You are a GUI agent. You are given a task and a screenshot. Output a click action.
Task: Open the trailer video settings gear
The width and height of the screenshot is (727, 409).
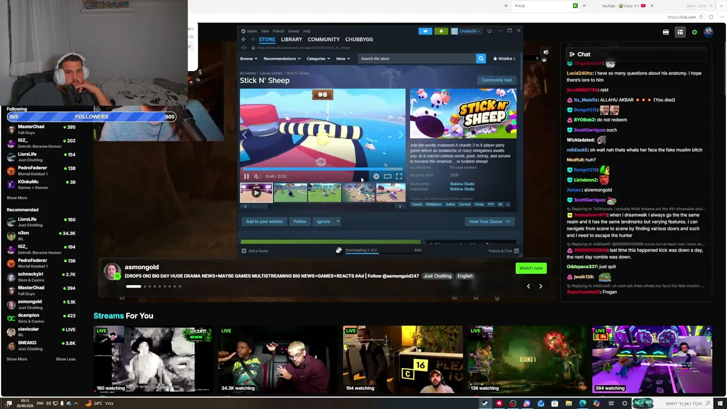point(376,176)
